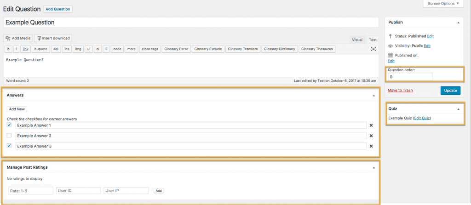This screenshot has height=205, width=471.
Task: Click the Move to Trash link
Action: pos(400,91)
